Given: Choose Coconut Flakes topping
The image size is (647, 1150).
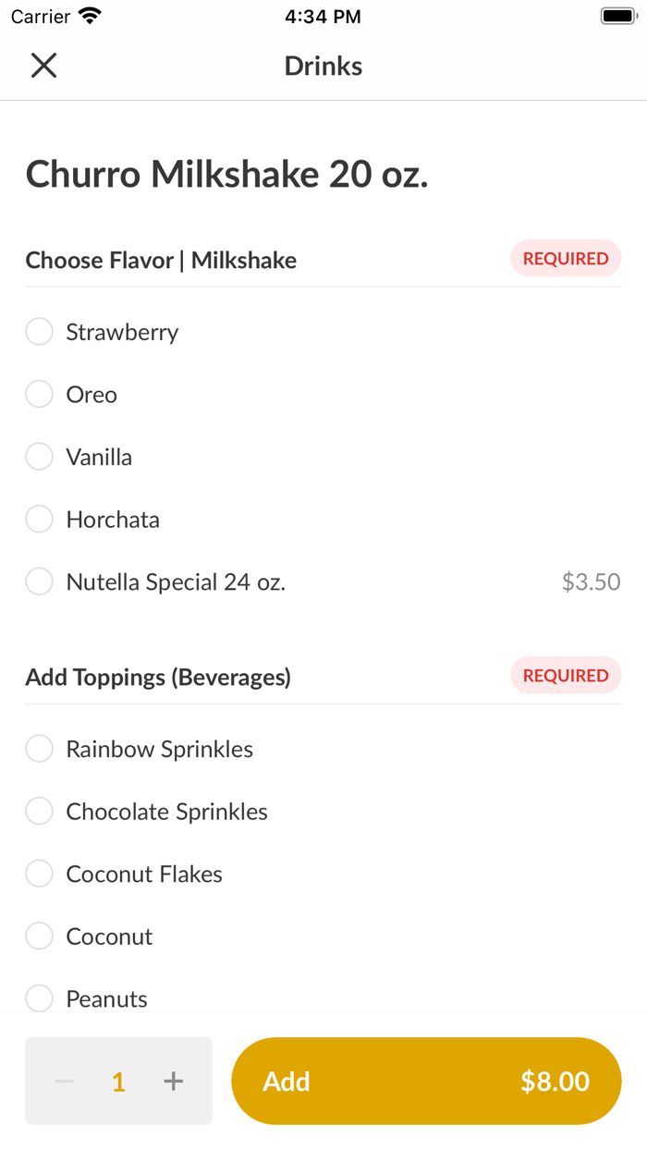Looking at the screenshot, I should 39,874.
